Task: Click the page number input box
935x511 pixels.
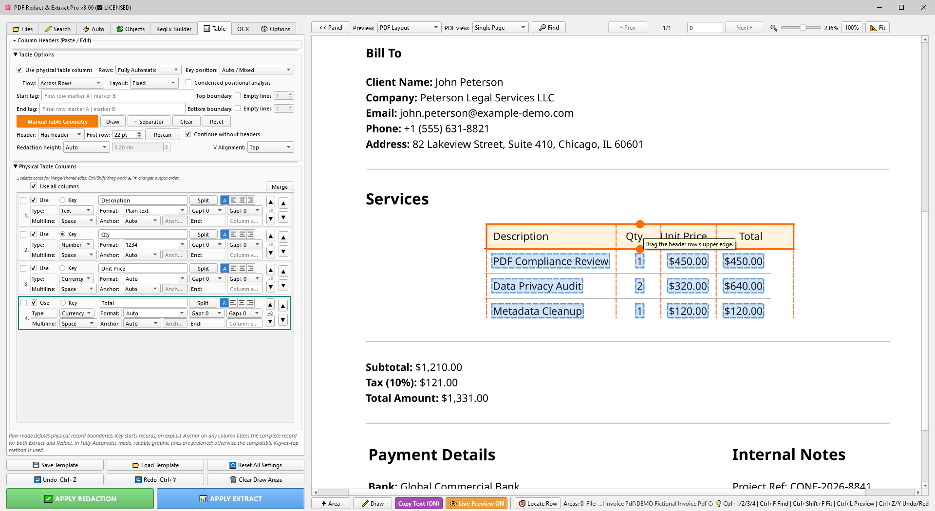Action: tap(704, 28)
